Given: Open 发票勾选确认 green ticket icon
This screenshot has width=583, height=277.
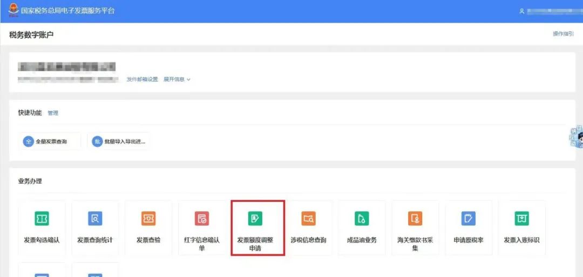Looking at the screenshot, I should (42, 219).
